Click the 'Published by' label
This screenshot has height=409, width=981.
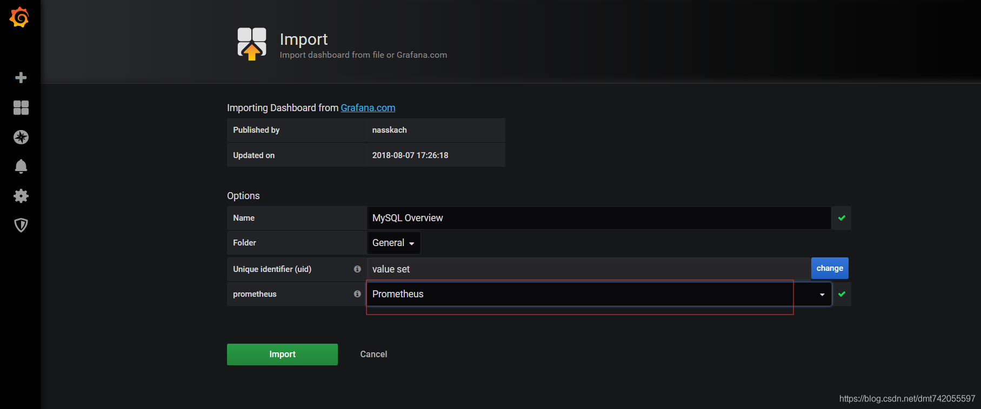point(256,130)
